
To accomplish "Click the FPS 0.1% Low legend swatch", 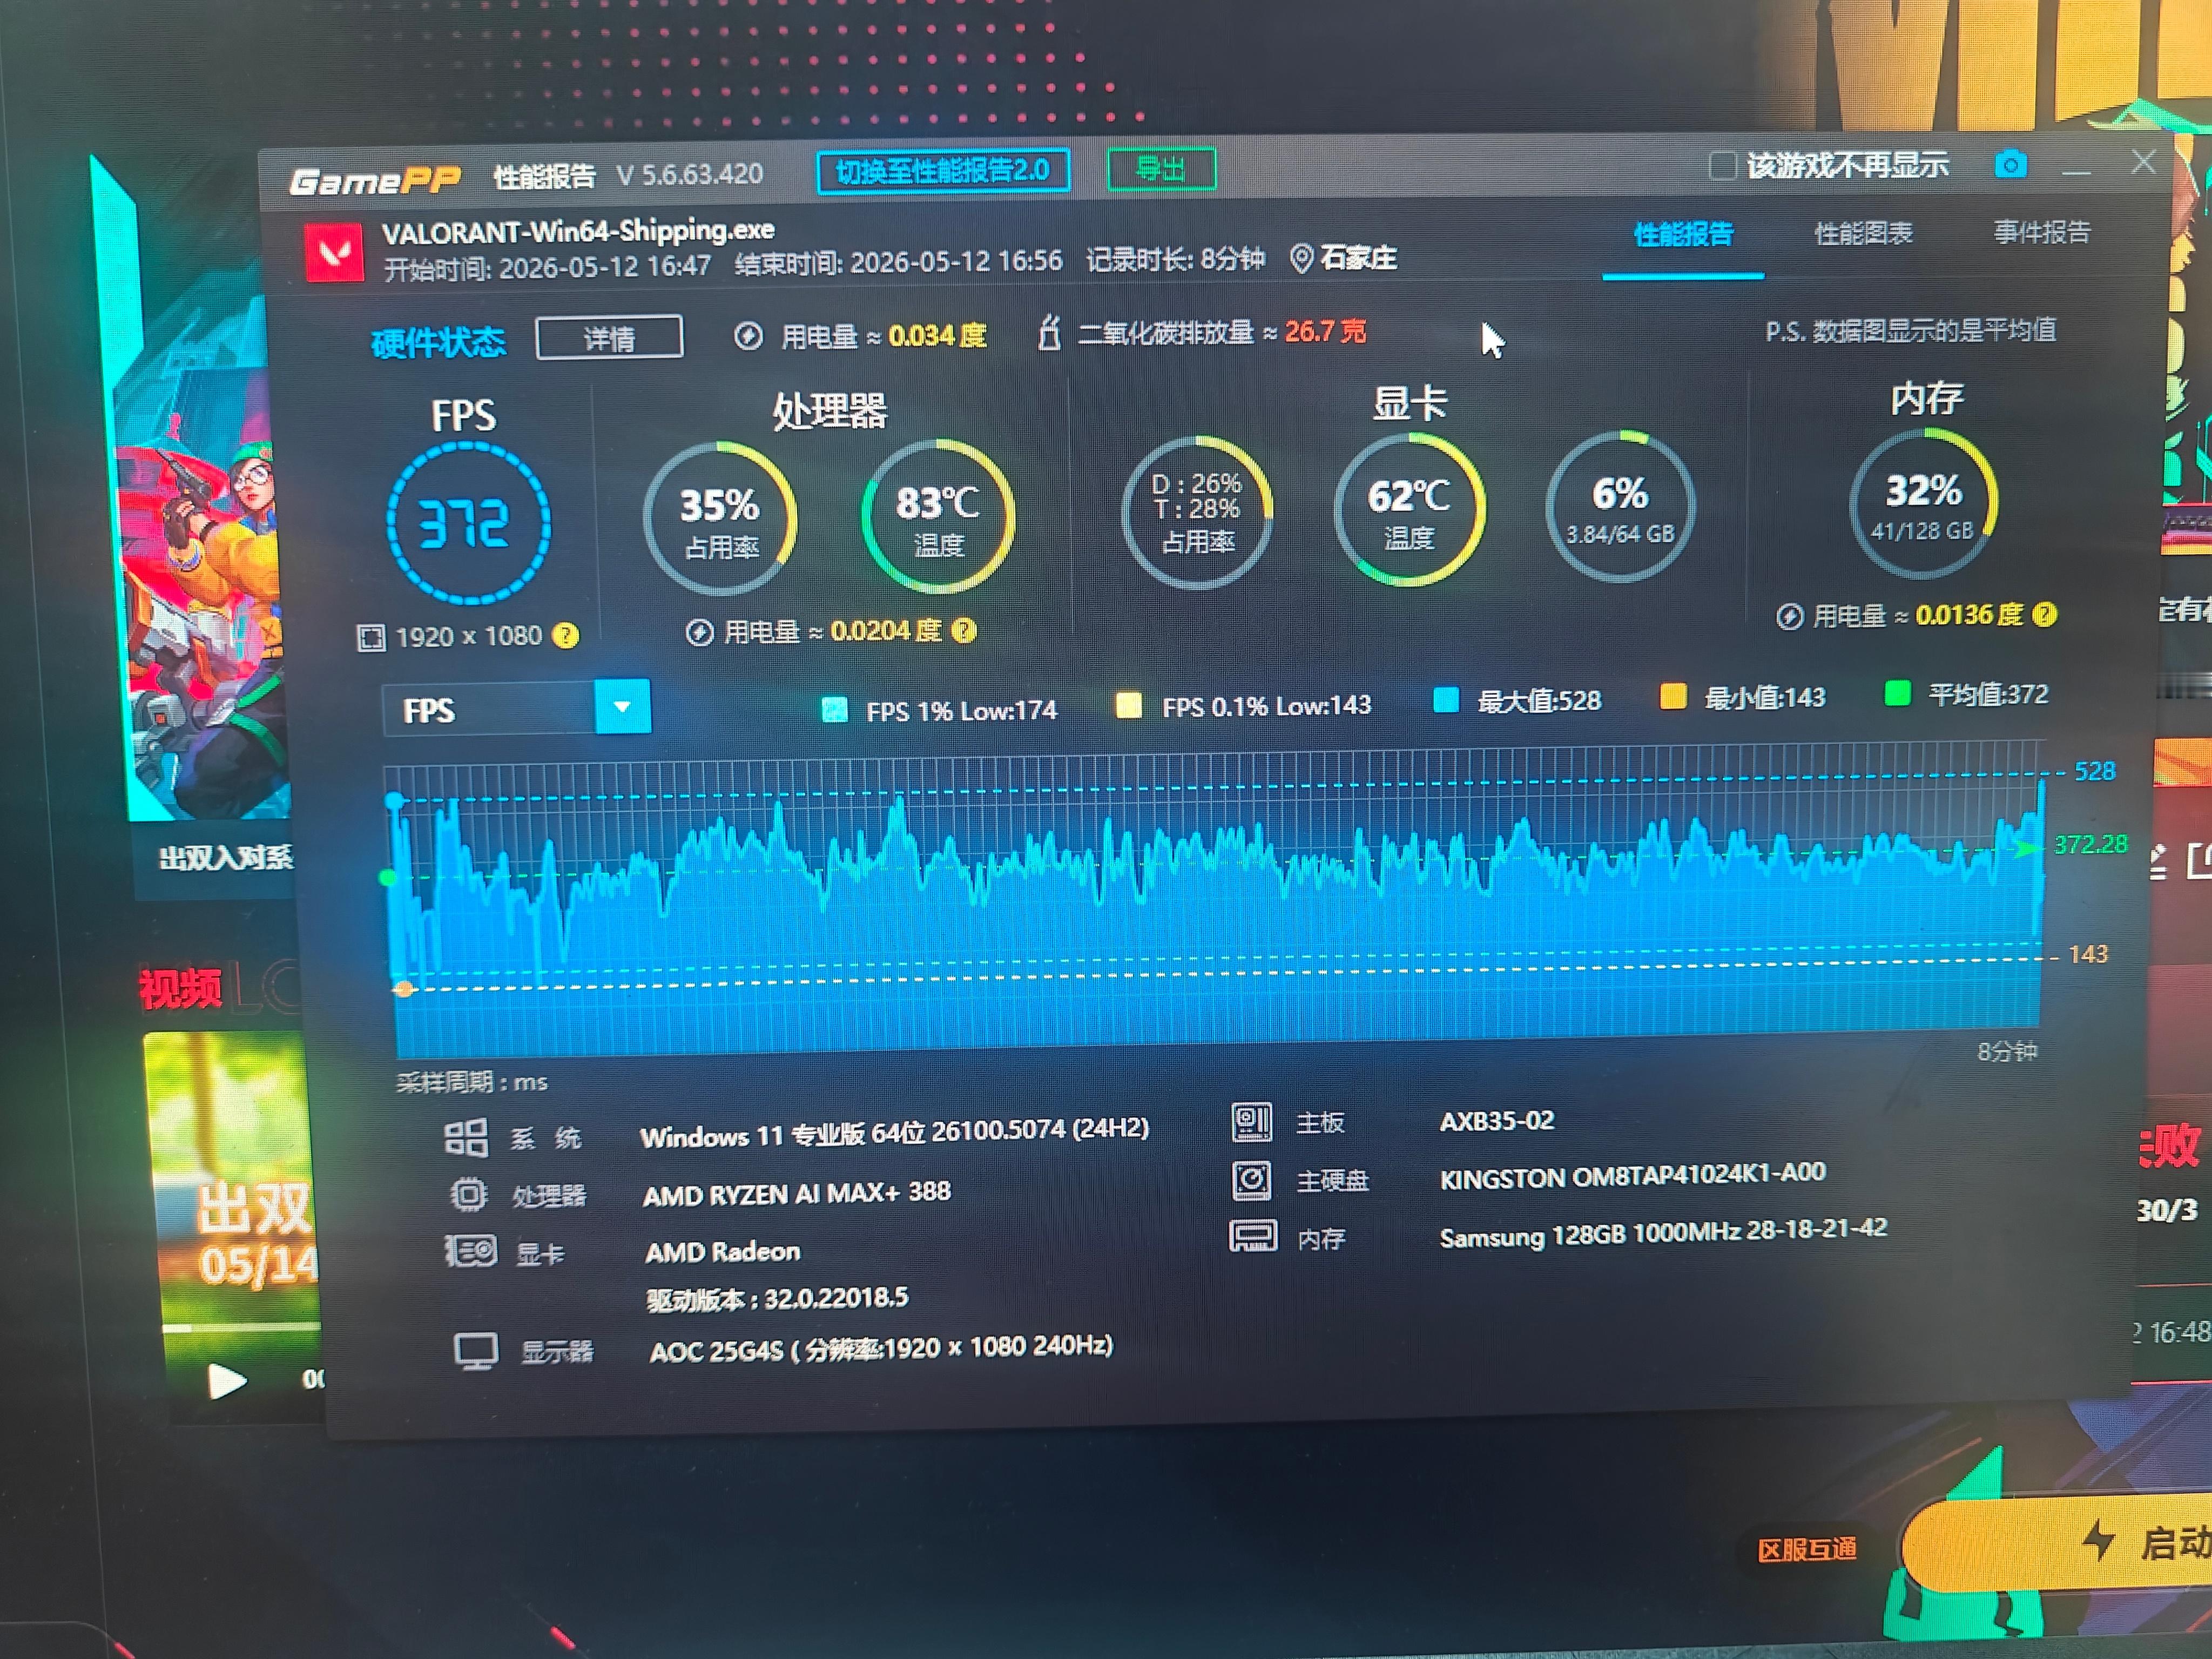I will [x=1128, y=706].
